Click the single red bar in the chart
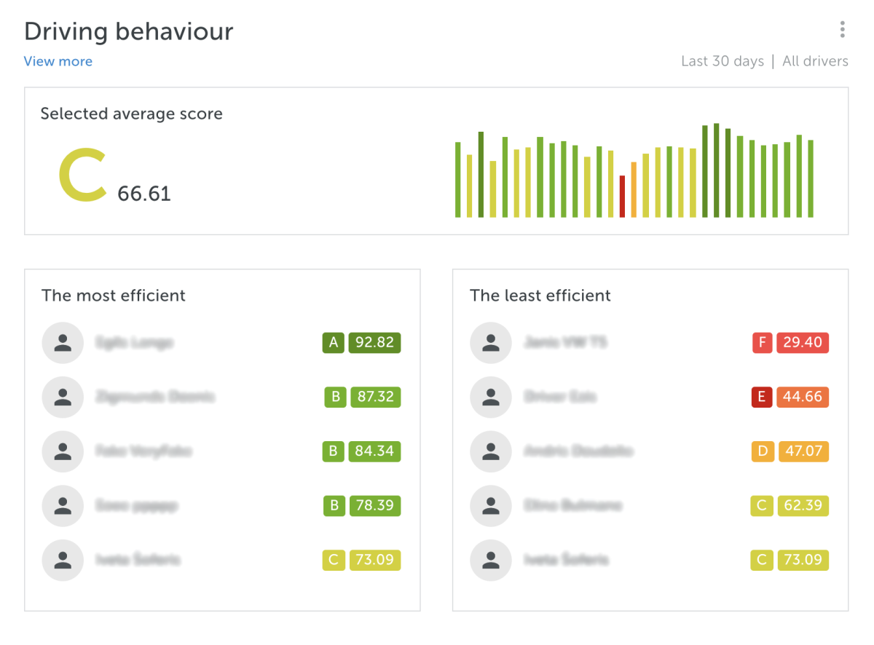874x645 pixels. click(x=623, y=197)
